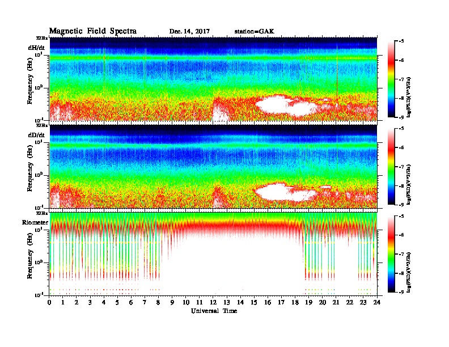Click the "Universal Time" axis title
The width and height of the screenshot is (449, 347).
(214, 311)
